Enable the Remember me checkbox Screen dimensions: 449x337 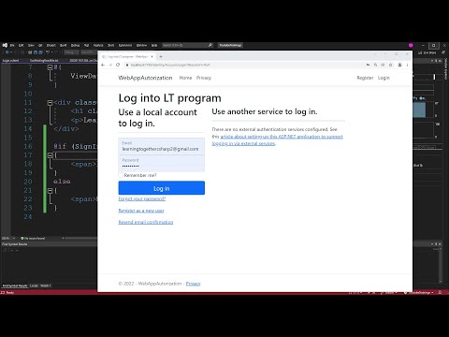[121, 175]
